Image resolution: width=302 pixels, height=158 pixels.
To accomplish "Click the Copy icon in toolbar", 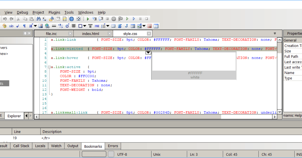I will point(25,19).
